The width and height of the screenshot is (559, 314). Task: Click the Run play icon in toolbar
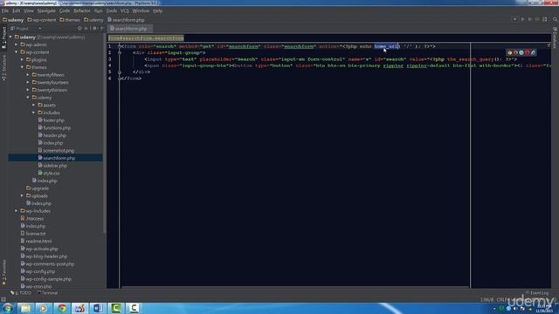point(522,19)
